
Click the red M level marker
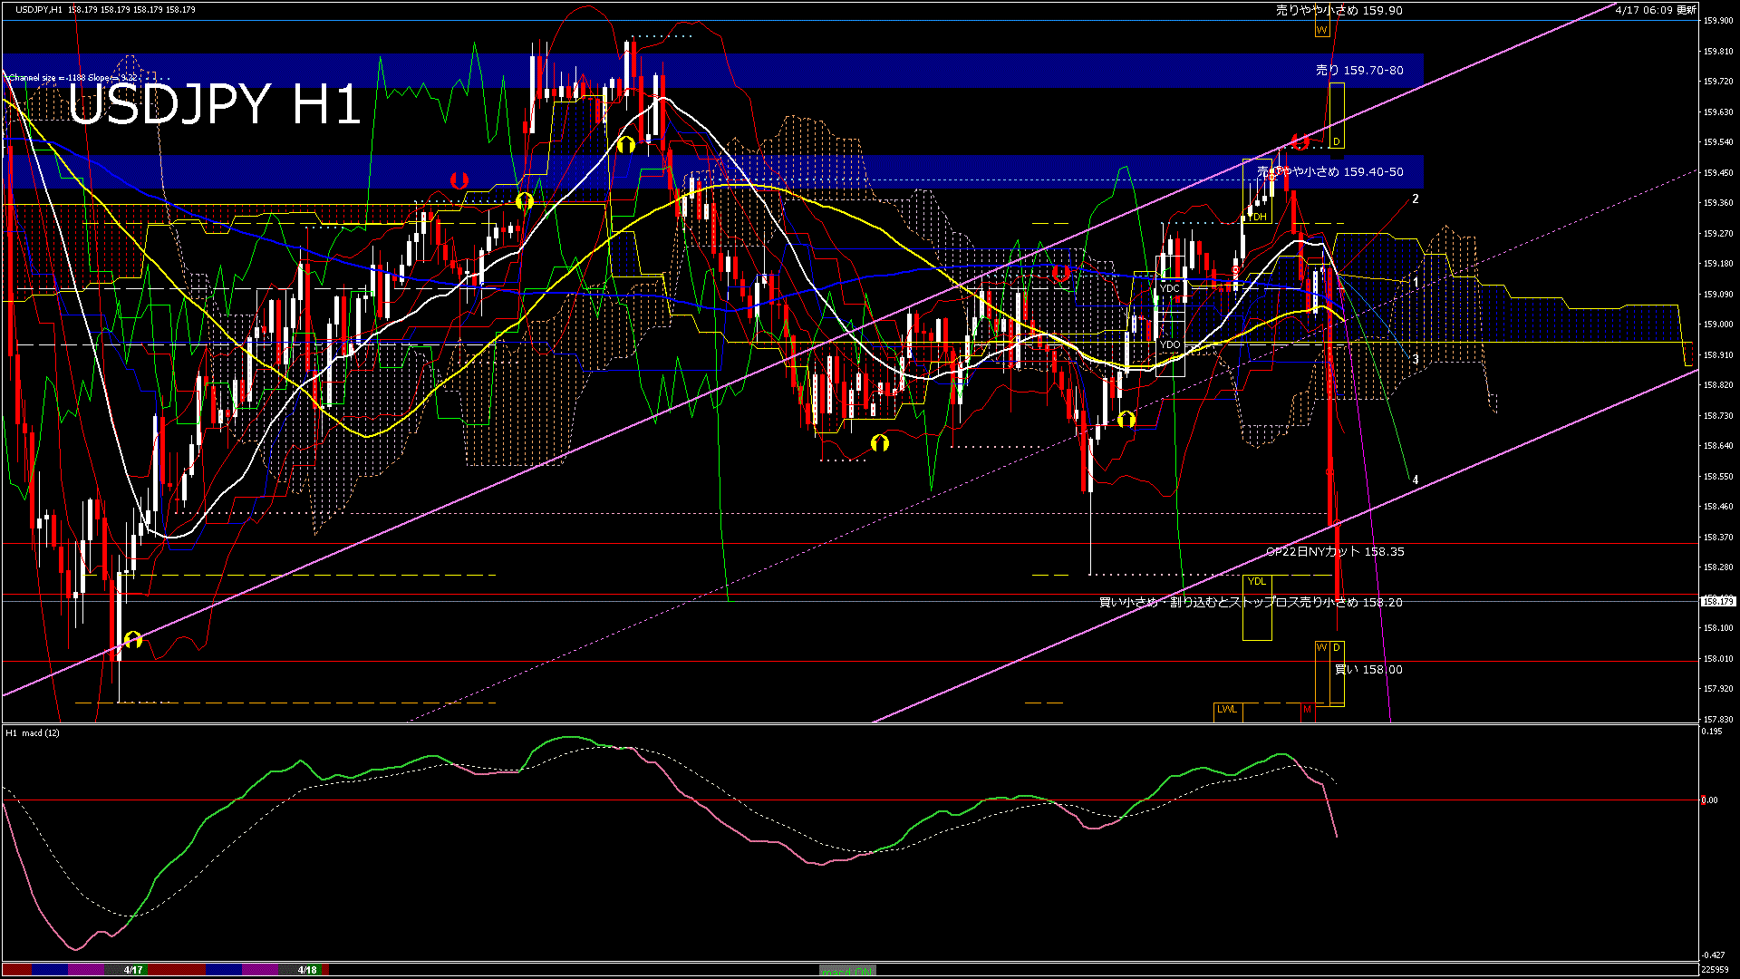pyautogui.click(x=1307, y=709)
